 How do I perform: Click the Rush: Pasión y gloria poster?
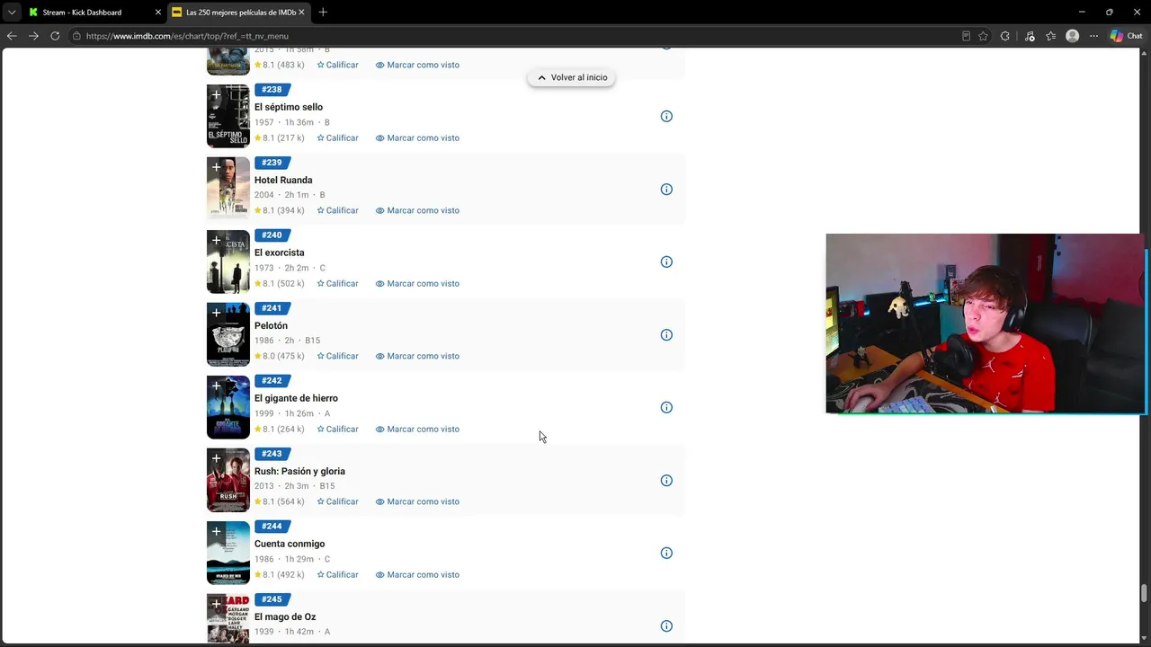[228, 481]
